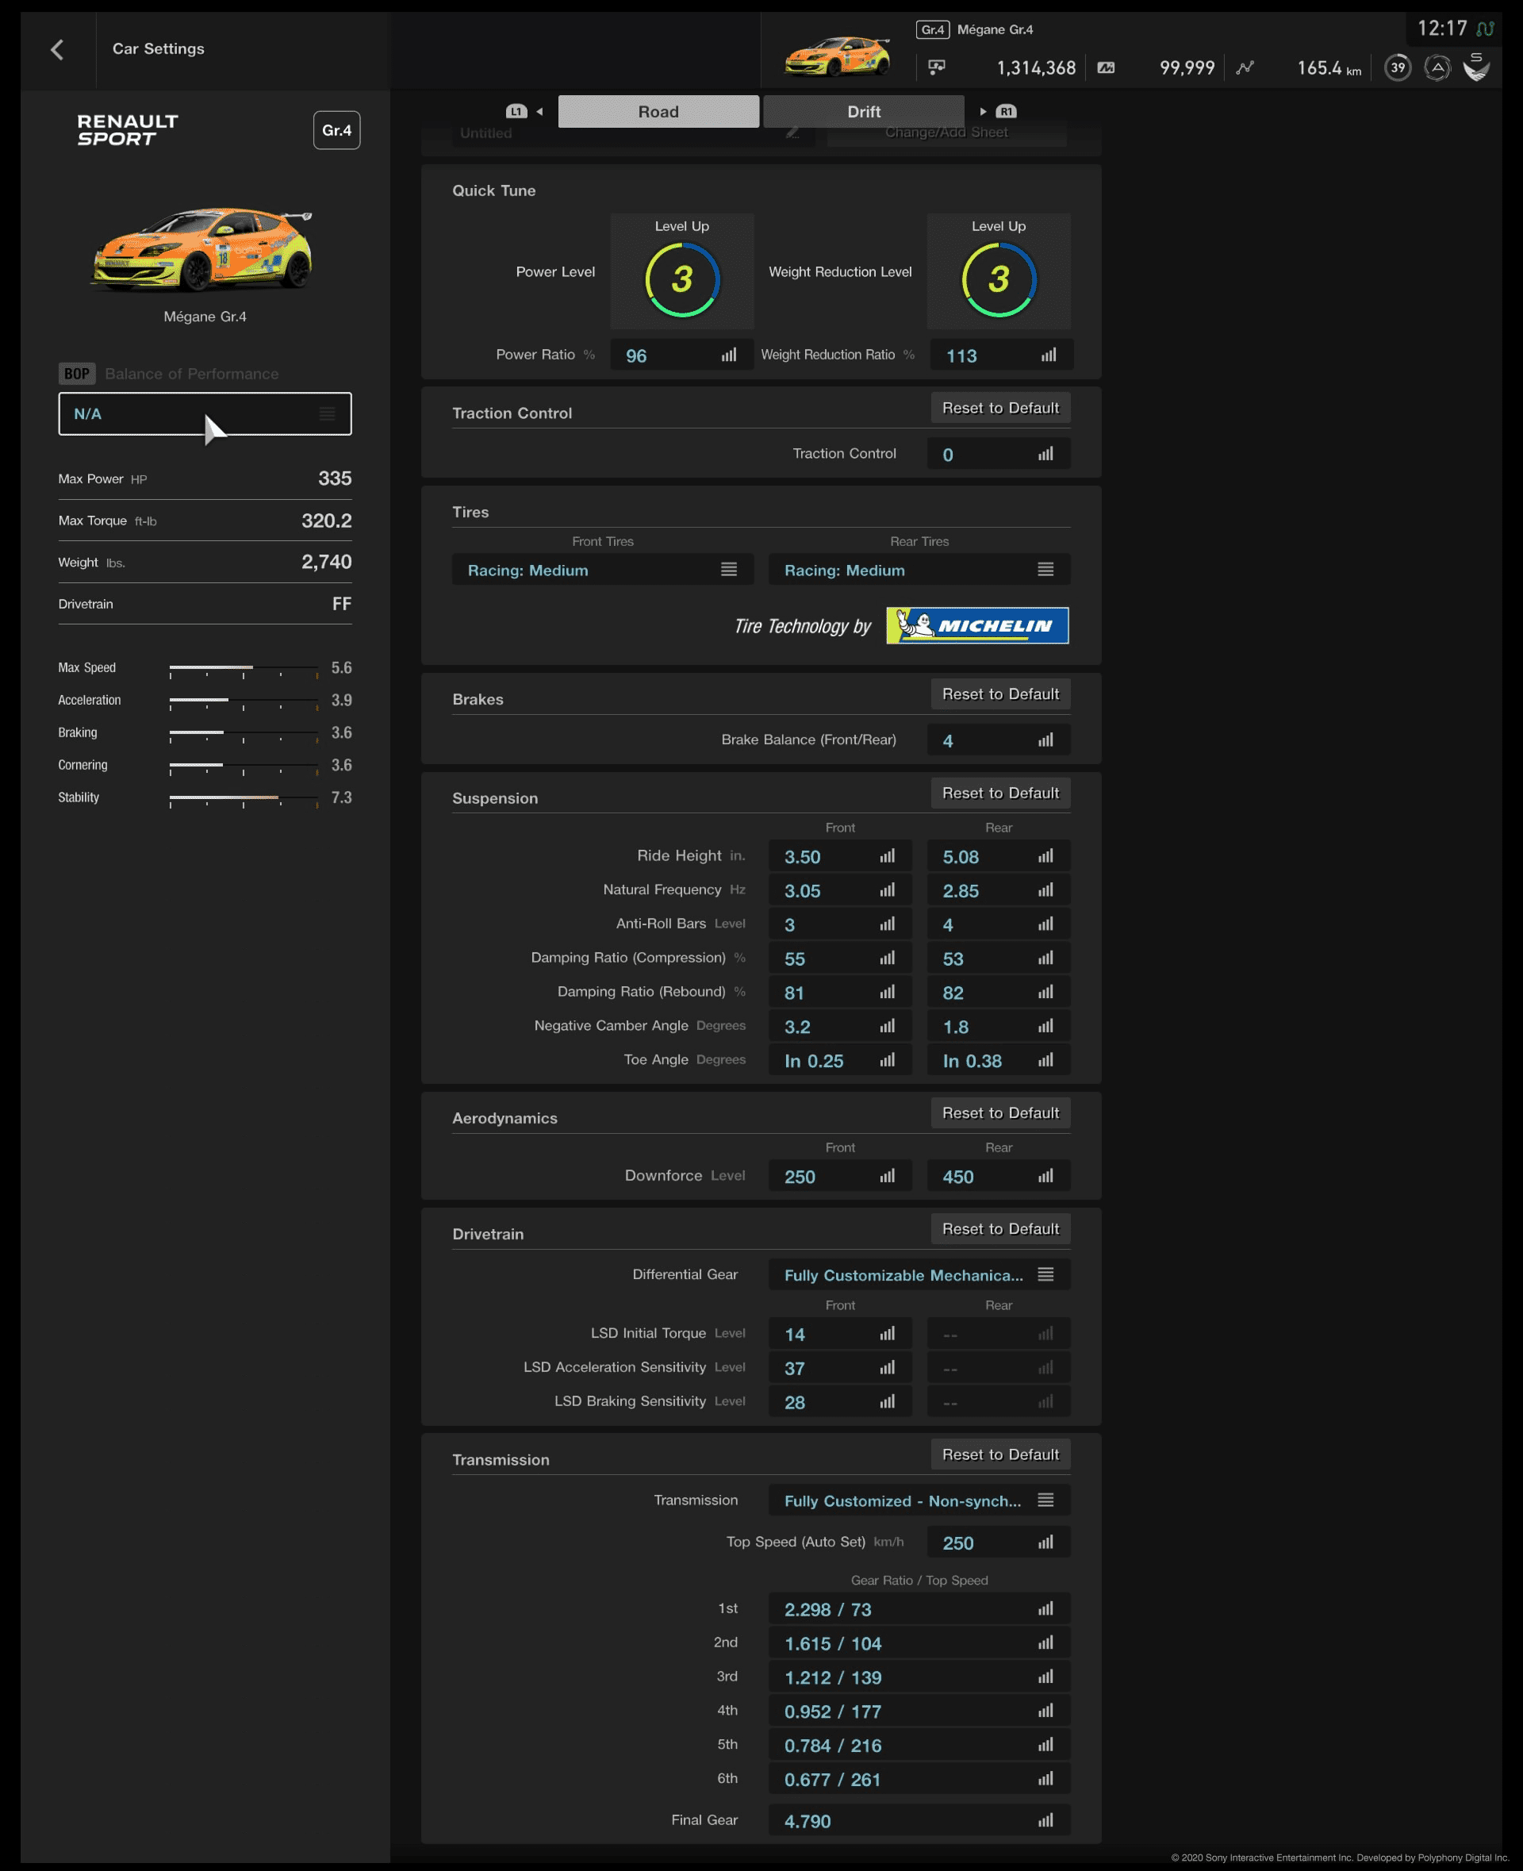Click the mileage points icon beside 99,999
This screenshot has width=1523, height=1871.
(x=1106, y=67)
